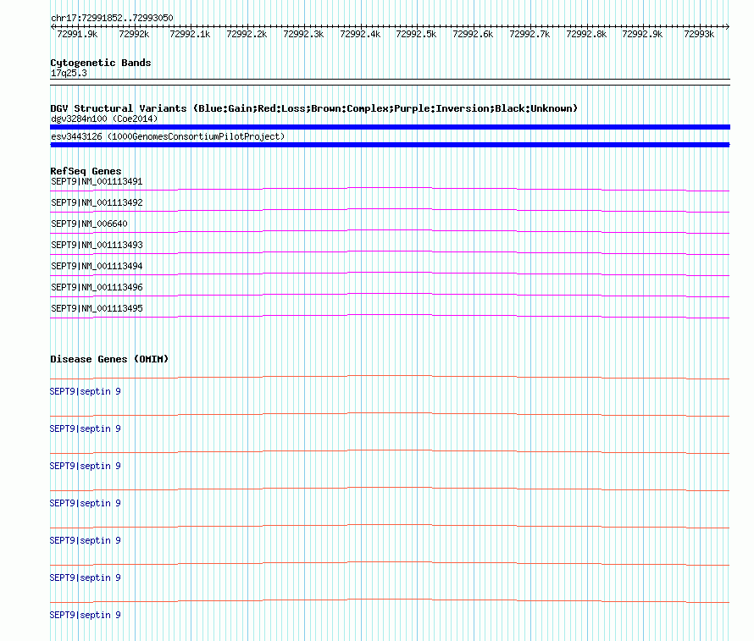Open the first SEPT9|septin 9 OMIM link

tap(85, 391)
